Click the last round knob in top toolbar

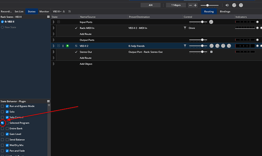[x=241, y=5]
